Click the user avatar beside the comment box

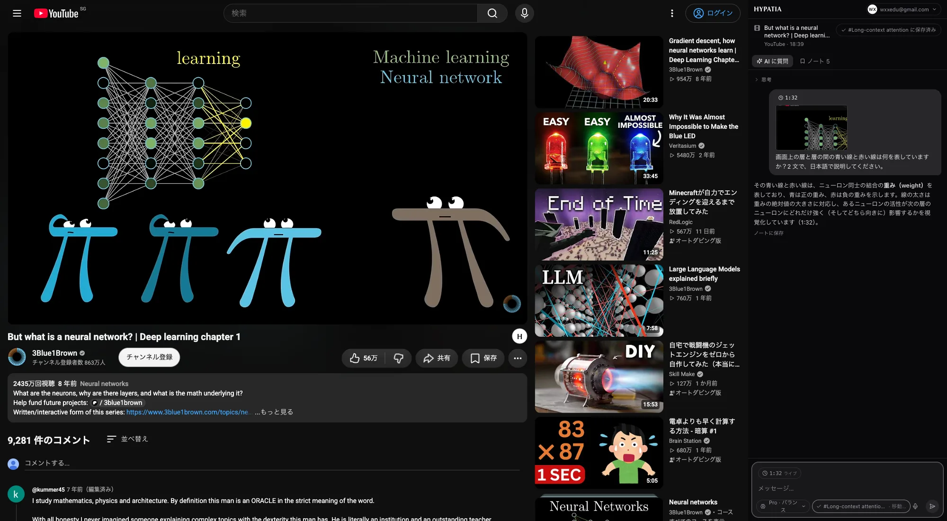(x=13, y=464)
